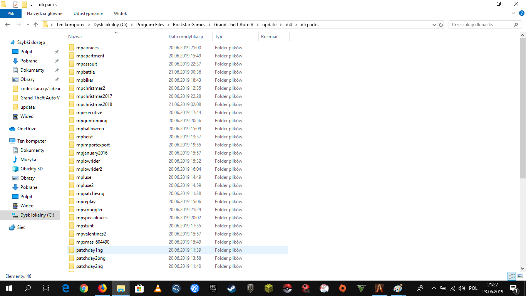Open Obiekty 3D in sidebar

coord(32,169)
